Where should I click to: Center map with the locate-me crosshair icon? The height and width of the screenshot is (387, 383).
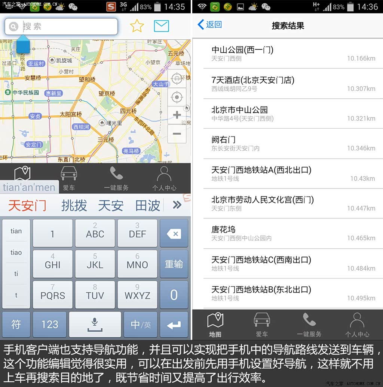click(x=177, y=97)
